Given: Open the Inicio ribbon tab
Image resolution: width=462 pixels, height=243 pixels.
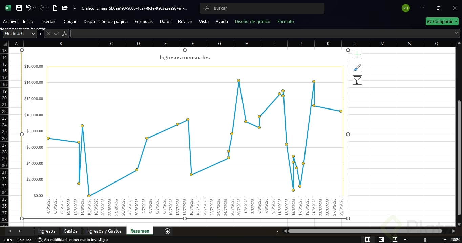Looking at the screenshot, I should tap(28, 21).
